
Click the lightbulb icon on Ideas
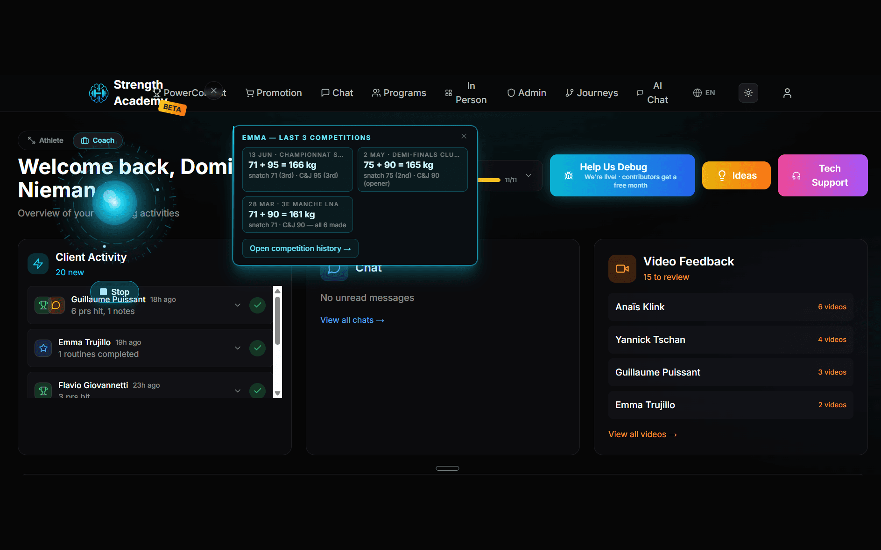[722, 176]
